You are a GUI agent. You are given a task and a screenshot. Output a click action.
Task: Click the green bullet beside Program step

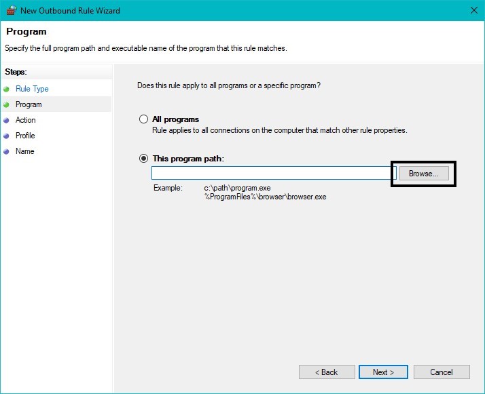pos(6,104)
